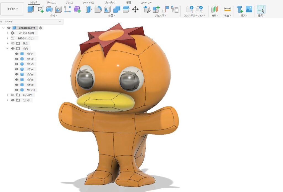Select the Extrude tool in the toolbar
This screenshot has width=283, height=192.
30,9
